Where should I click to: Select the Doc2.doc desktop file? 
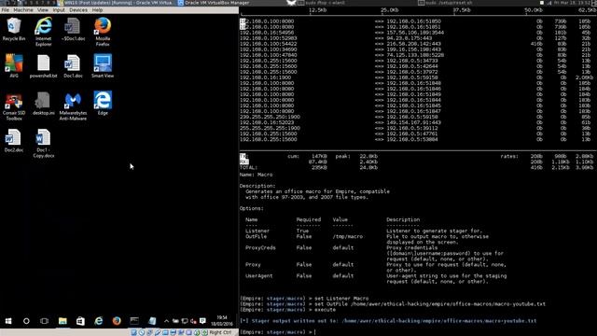coord(14,141)
